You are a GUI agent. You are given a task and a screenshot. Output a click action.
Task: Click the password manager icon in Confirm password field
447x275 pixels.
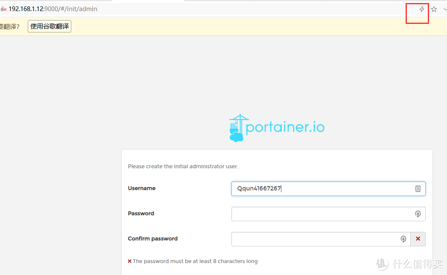click(x=403, y=239)
